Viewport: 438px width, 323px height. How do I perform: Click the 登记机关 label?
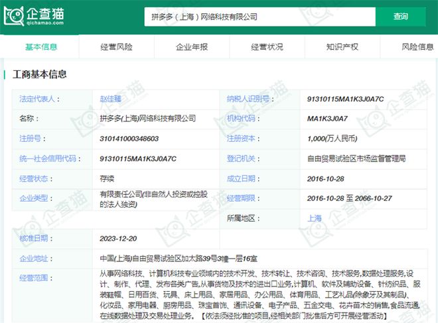click(241, 159)
